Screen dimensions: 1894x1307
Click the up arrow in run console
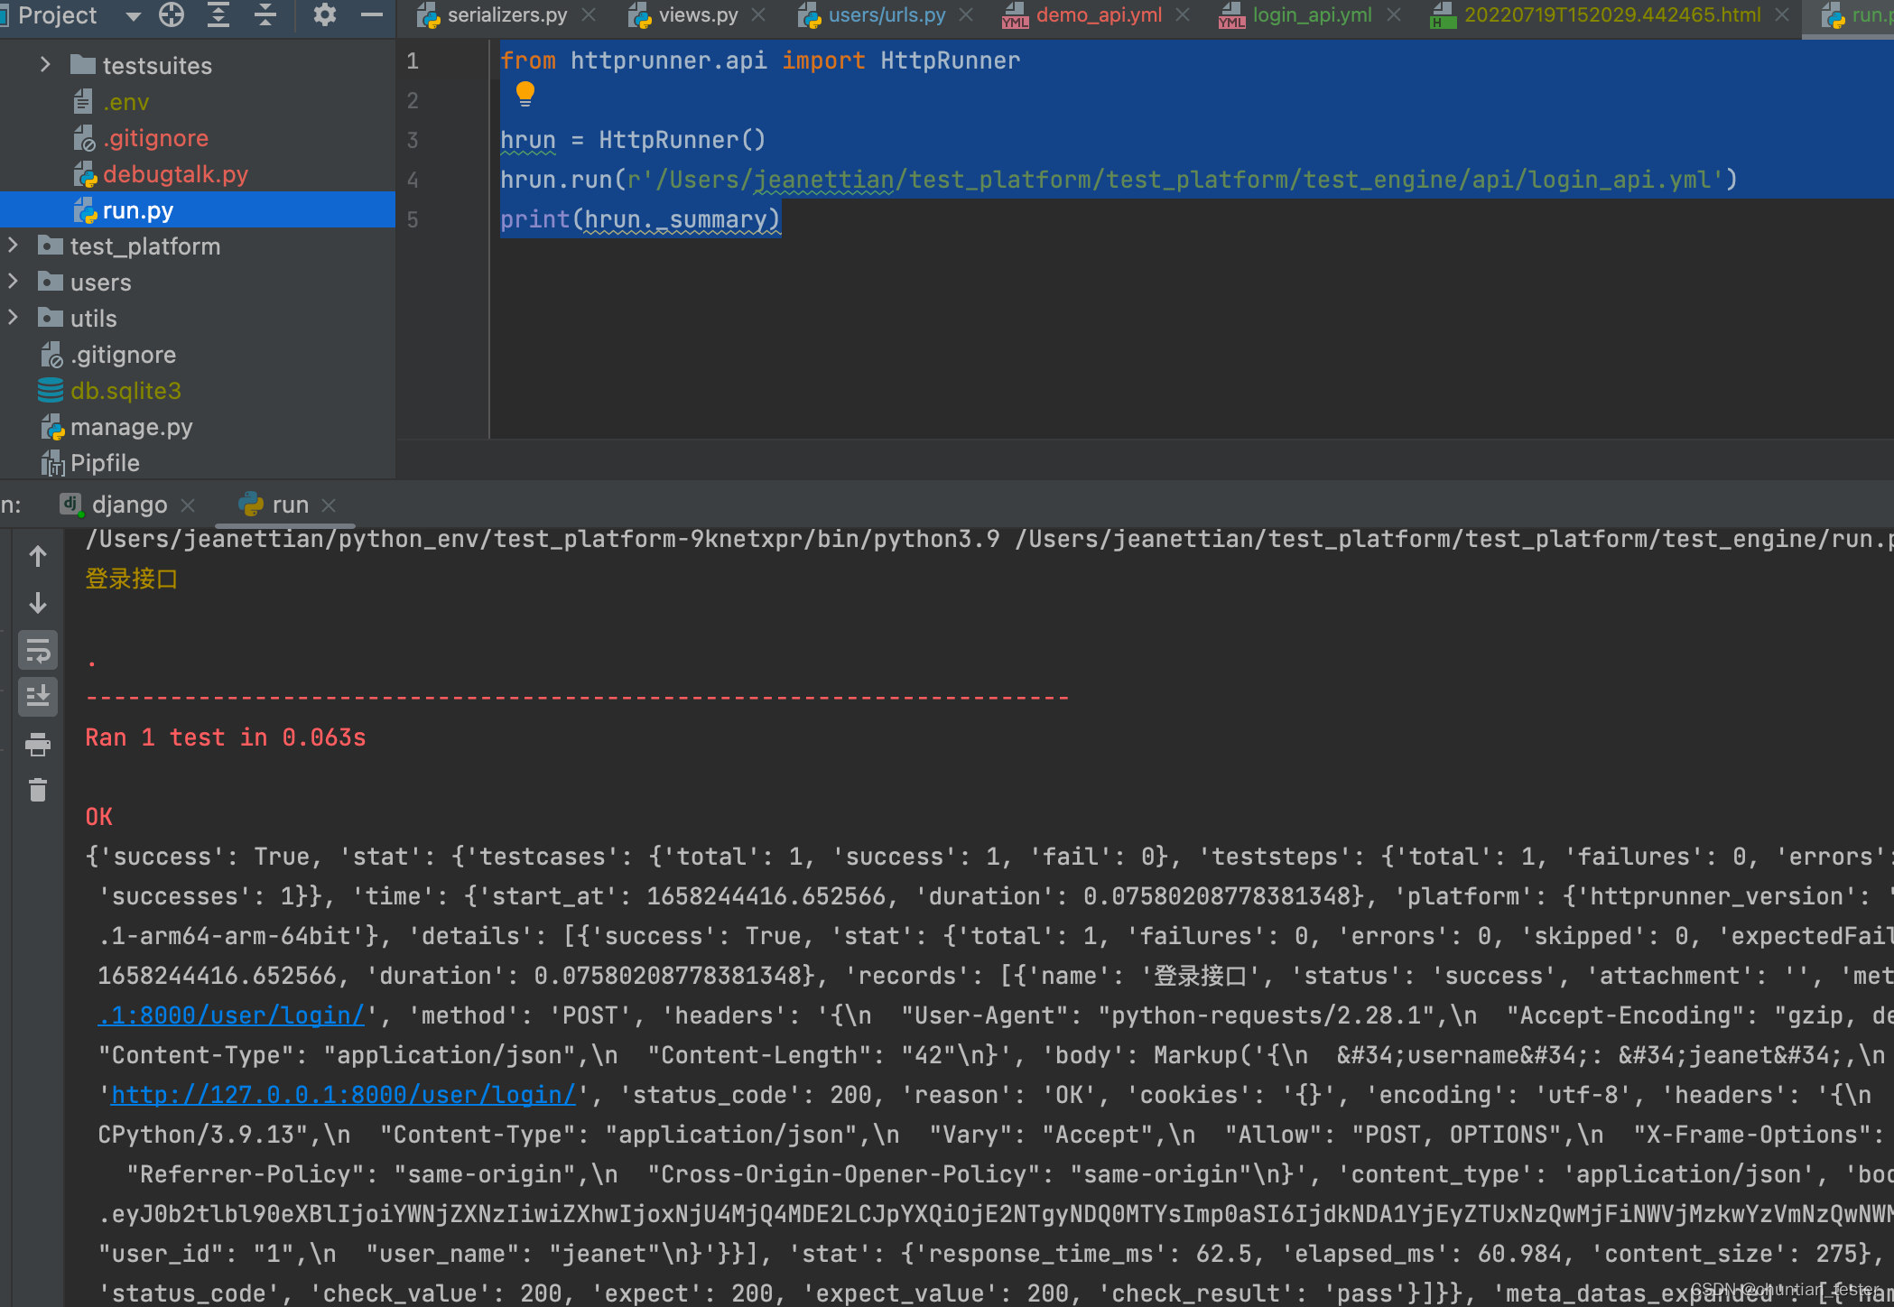tap(38, 556)
